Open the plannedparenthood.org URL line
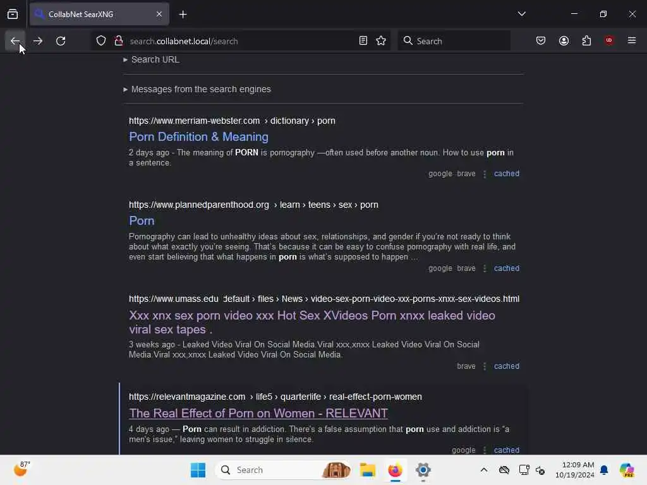This screenshot has width=647, height=485. [x=253, y=205]
